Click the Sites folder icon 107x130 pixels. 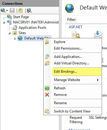click(x=15, y=33)
